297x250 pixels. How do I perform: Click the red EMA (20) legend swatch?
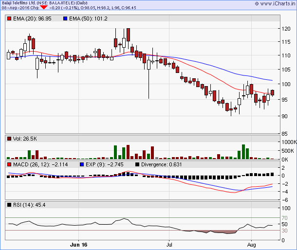coord(9,18)
